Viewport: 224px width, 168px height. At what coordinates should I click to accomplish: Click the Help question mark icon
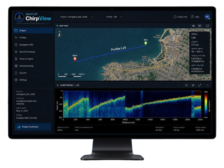192,17
